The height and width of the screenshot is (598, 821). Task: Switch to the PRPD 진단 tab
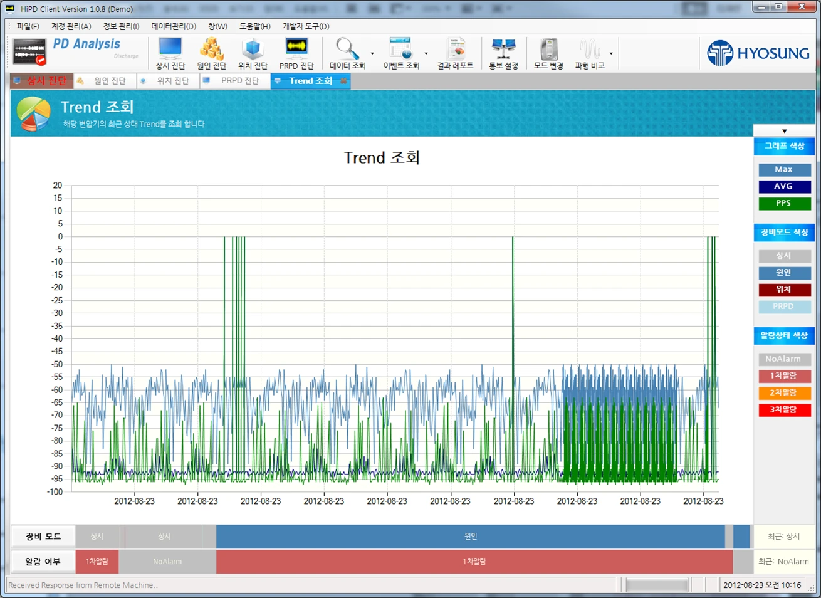(235, 81)
